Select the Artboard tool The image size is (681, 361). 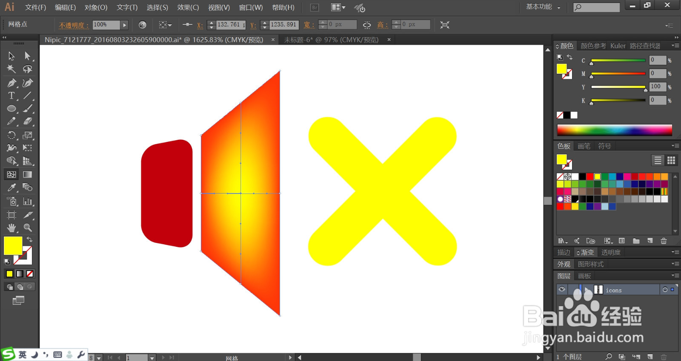(x=11, y=215)
